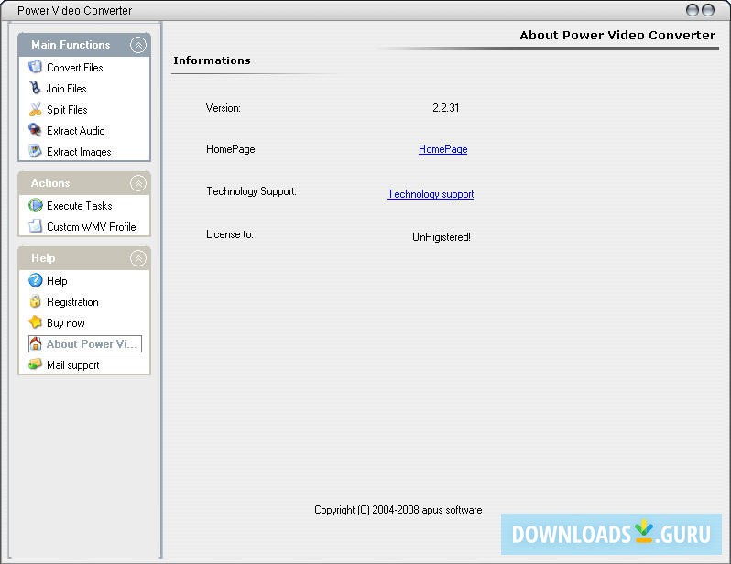
Task: Click the Buy now star icon
Action: click(x=35, y=322)
